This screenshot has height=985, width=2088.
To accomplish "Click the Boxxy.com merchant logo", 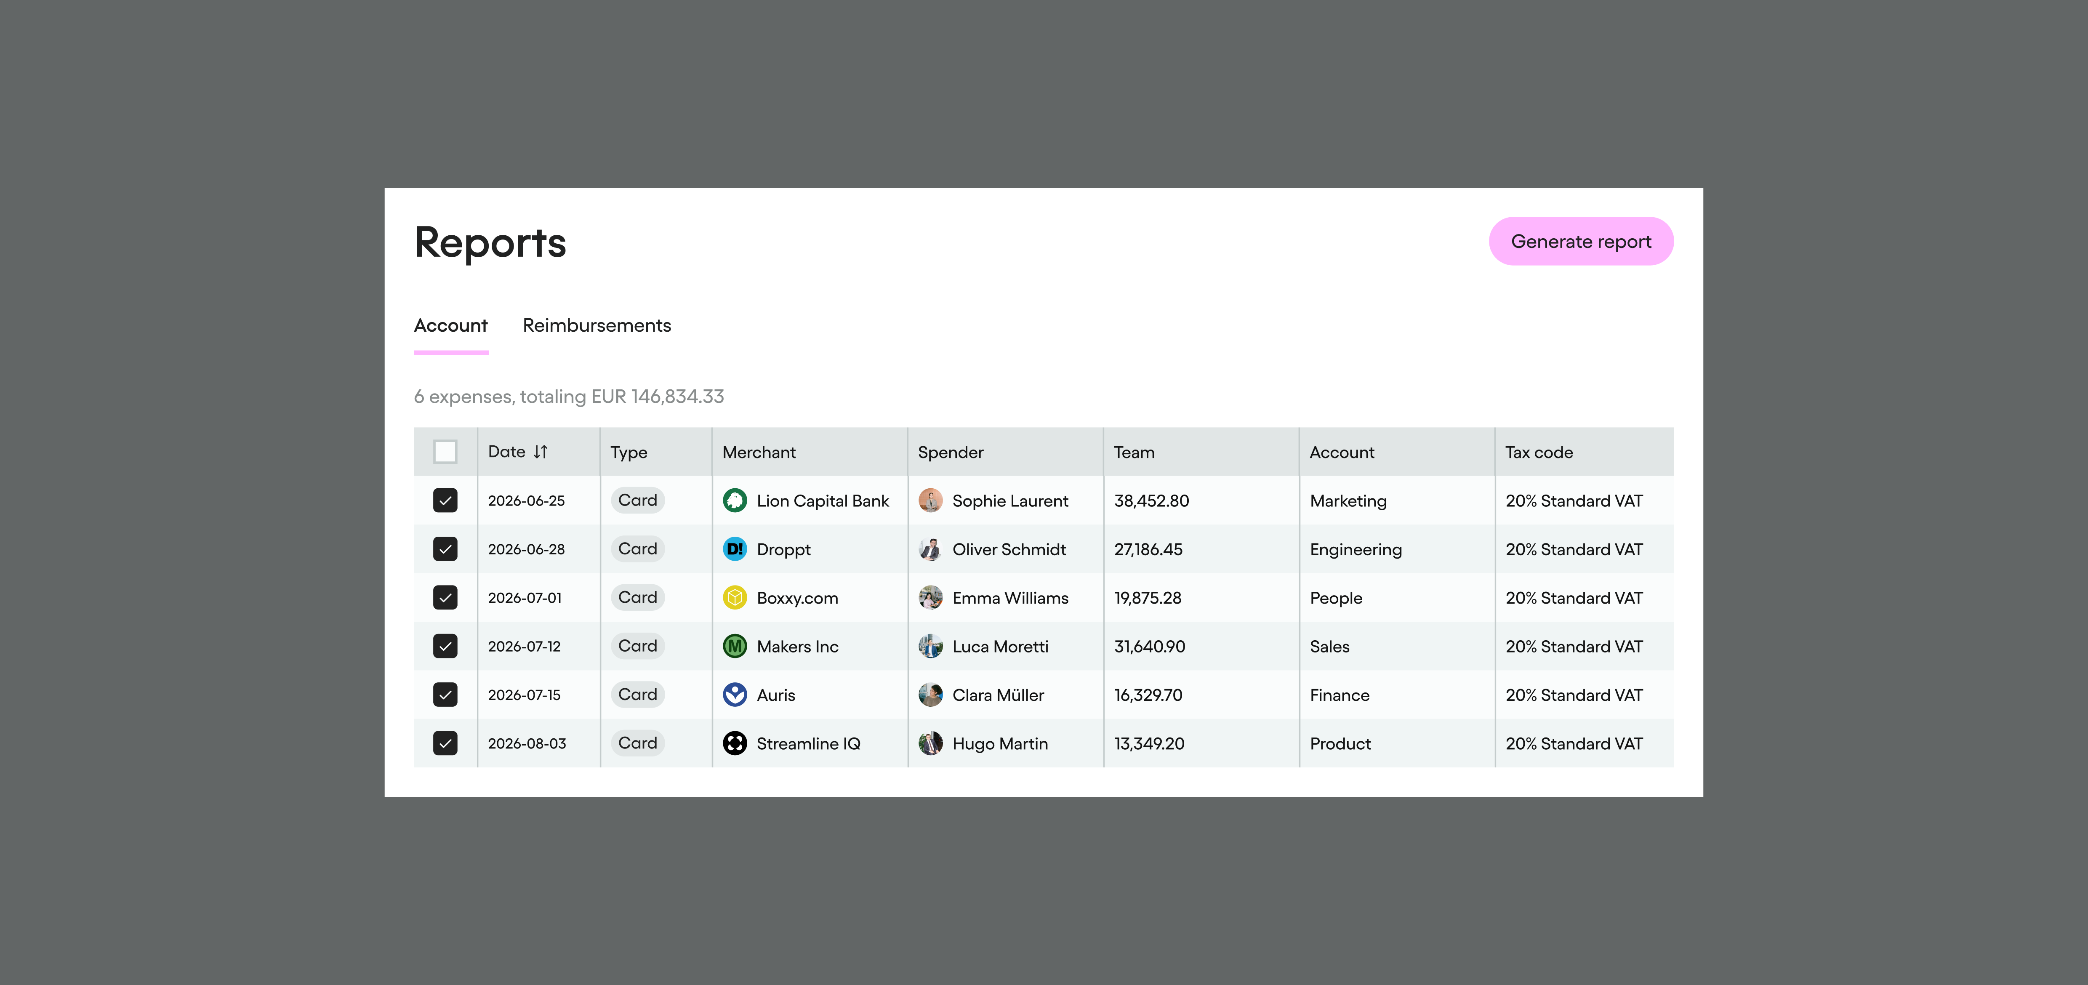I will 734,597.
